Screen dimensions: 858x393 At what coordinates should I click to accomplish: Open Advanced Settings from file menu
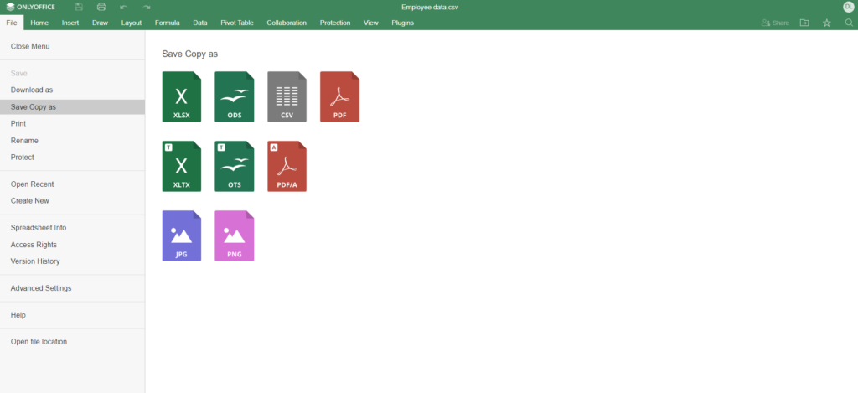pyautogui.click(x=41, y=288)
